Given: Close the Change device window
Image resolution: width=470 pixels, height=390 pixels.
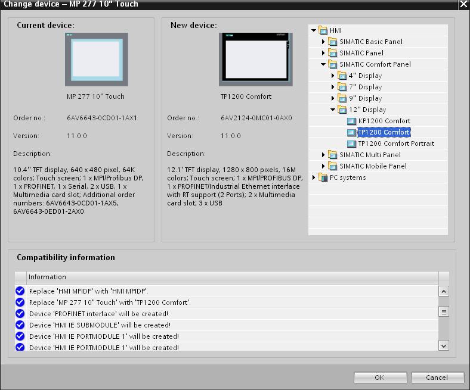Looking at the screenshot, I should (463, 5).
